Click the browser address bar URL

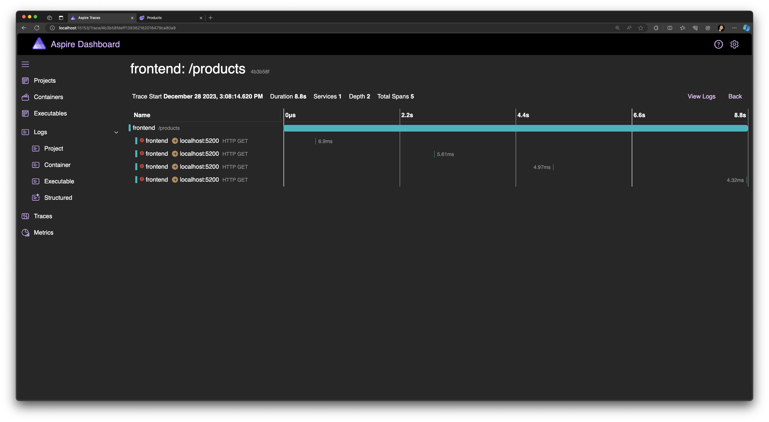(x=117, y=28)
